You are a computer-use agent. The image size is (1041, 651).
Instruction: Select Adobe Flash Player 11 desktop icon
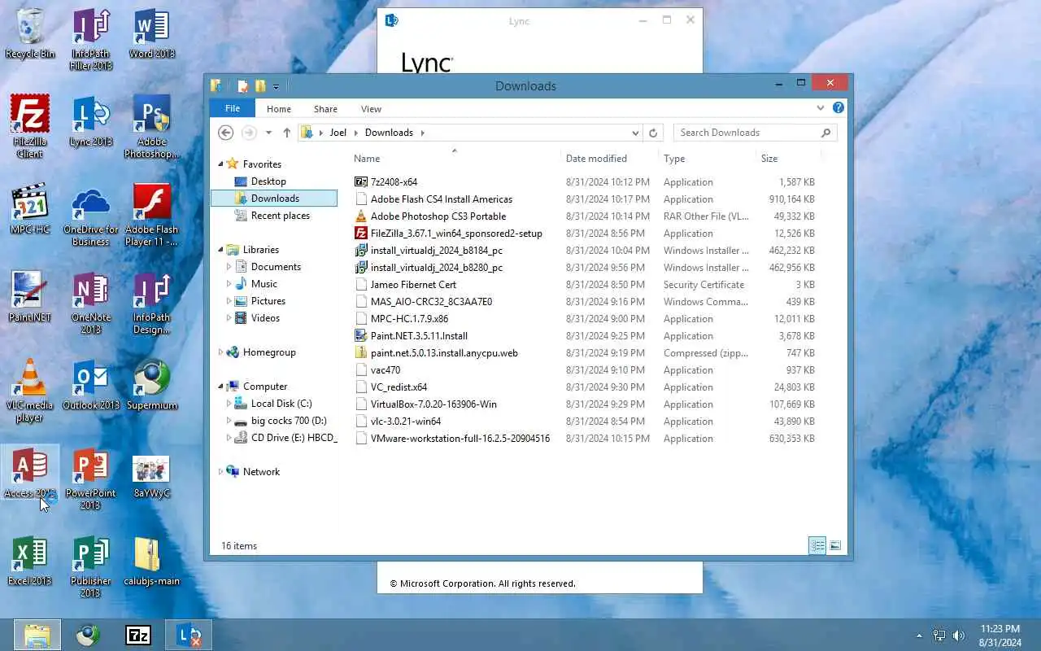click(151, 215)
